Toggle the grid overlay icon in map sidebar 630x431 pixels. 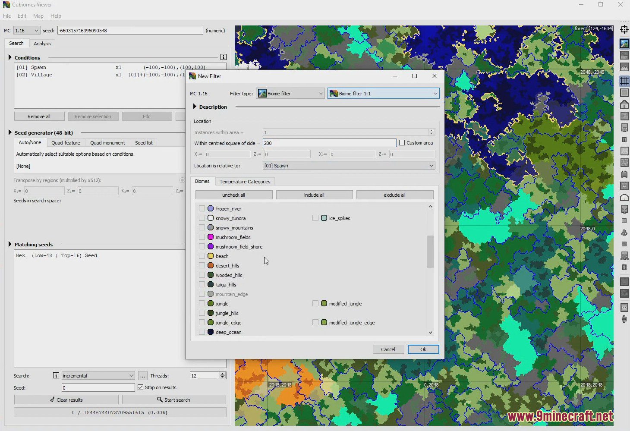[624, 81]
